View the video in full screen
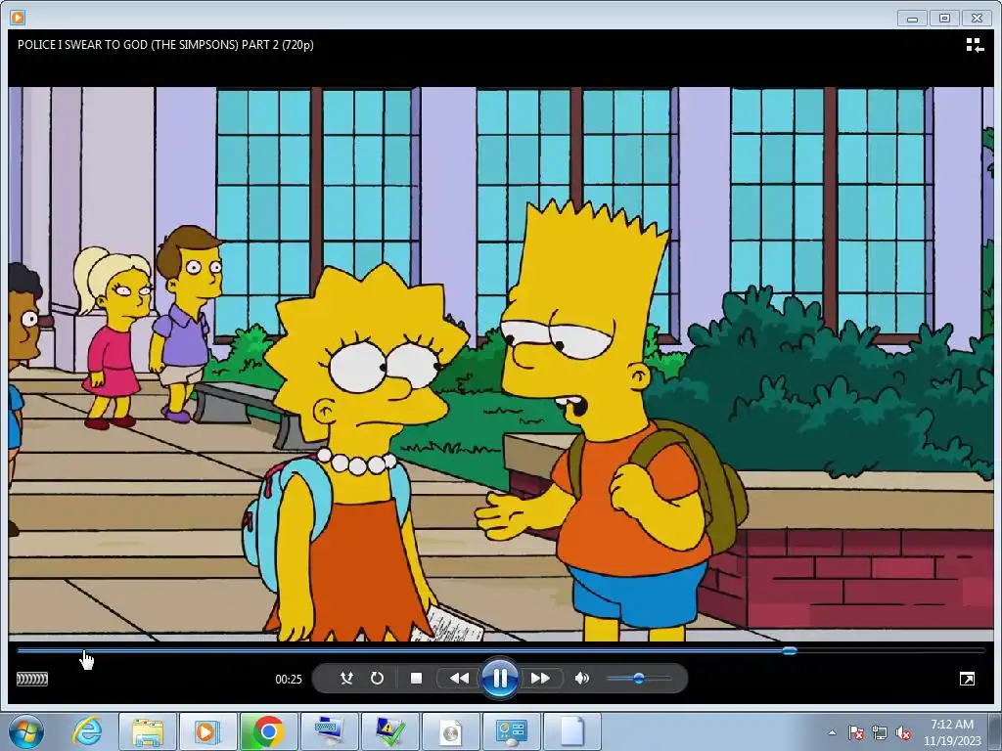Screen dimensions: 1002x751 coord(967,679)
